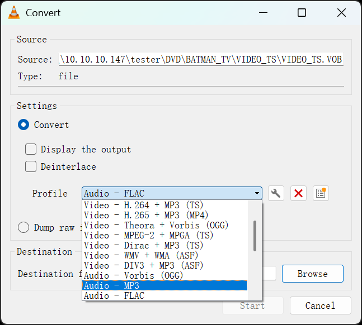Choose Audio - MP3 profile
Viewport: 362px width, 325px height.
point(164,285)
